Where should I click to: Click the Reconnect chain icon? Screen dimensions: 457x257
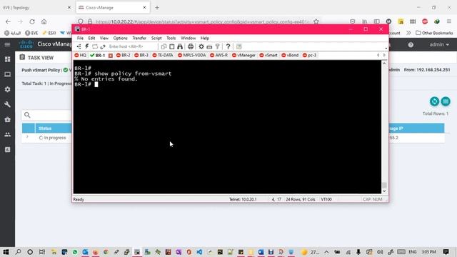(103, 46)
